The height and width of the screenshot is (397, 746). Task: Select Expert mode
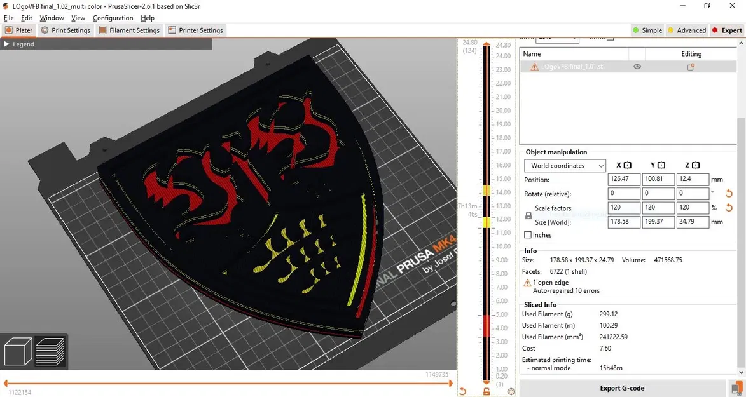click(x=726, y=30)
